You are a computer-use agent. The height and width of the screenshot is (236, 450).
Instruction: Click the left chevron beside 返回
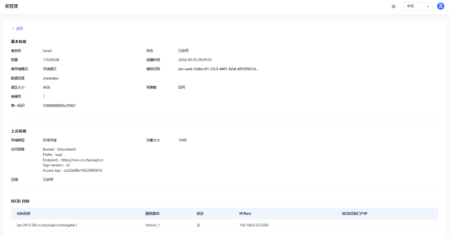(x=13, y=28)
